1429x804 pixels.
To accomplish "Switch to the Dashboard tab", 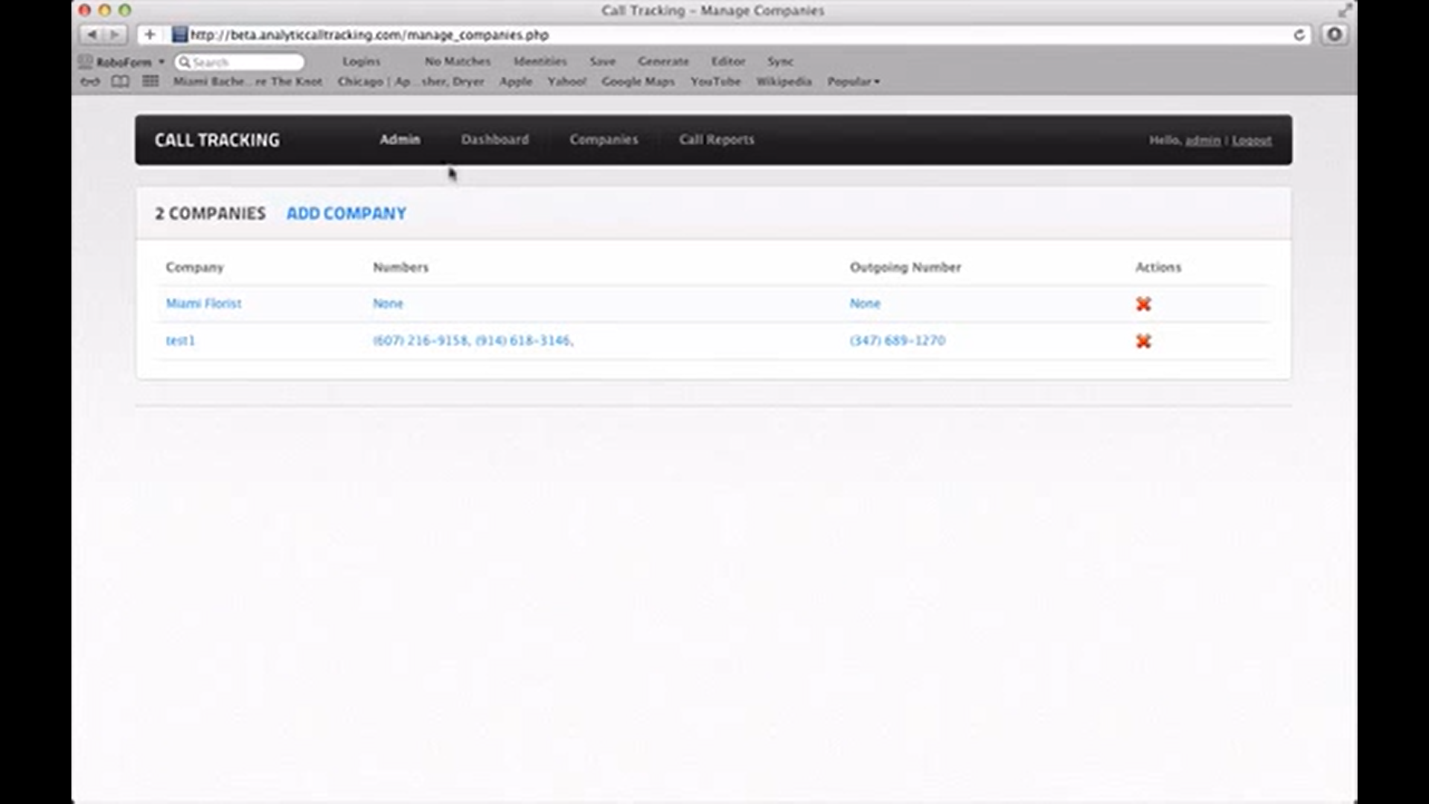I will pos(494,139).
